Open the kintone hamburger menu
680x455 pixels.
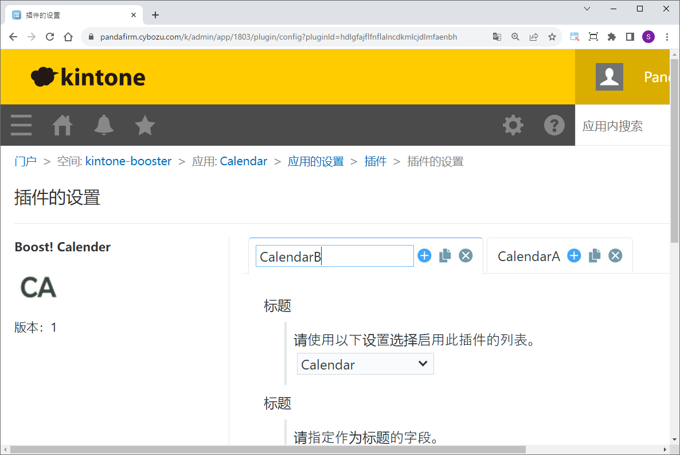[21, 125]
